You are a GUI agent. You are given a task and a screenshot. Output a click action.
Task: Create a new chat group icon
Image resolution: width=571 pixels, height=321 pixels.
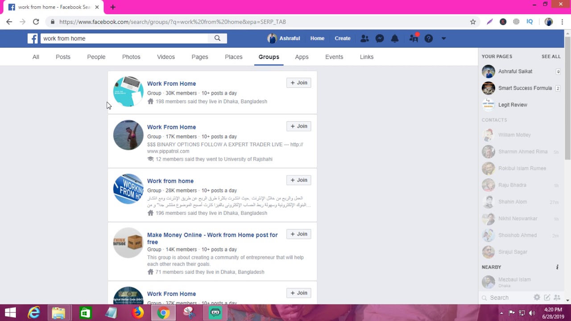[x=557, y=297]
